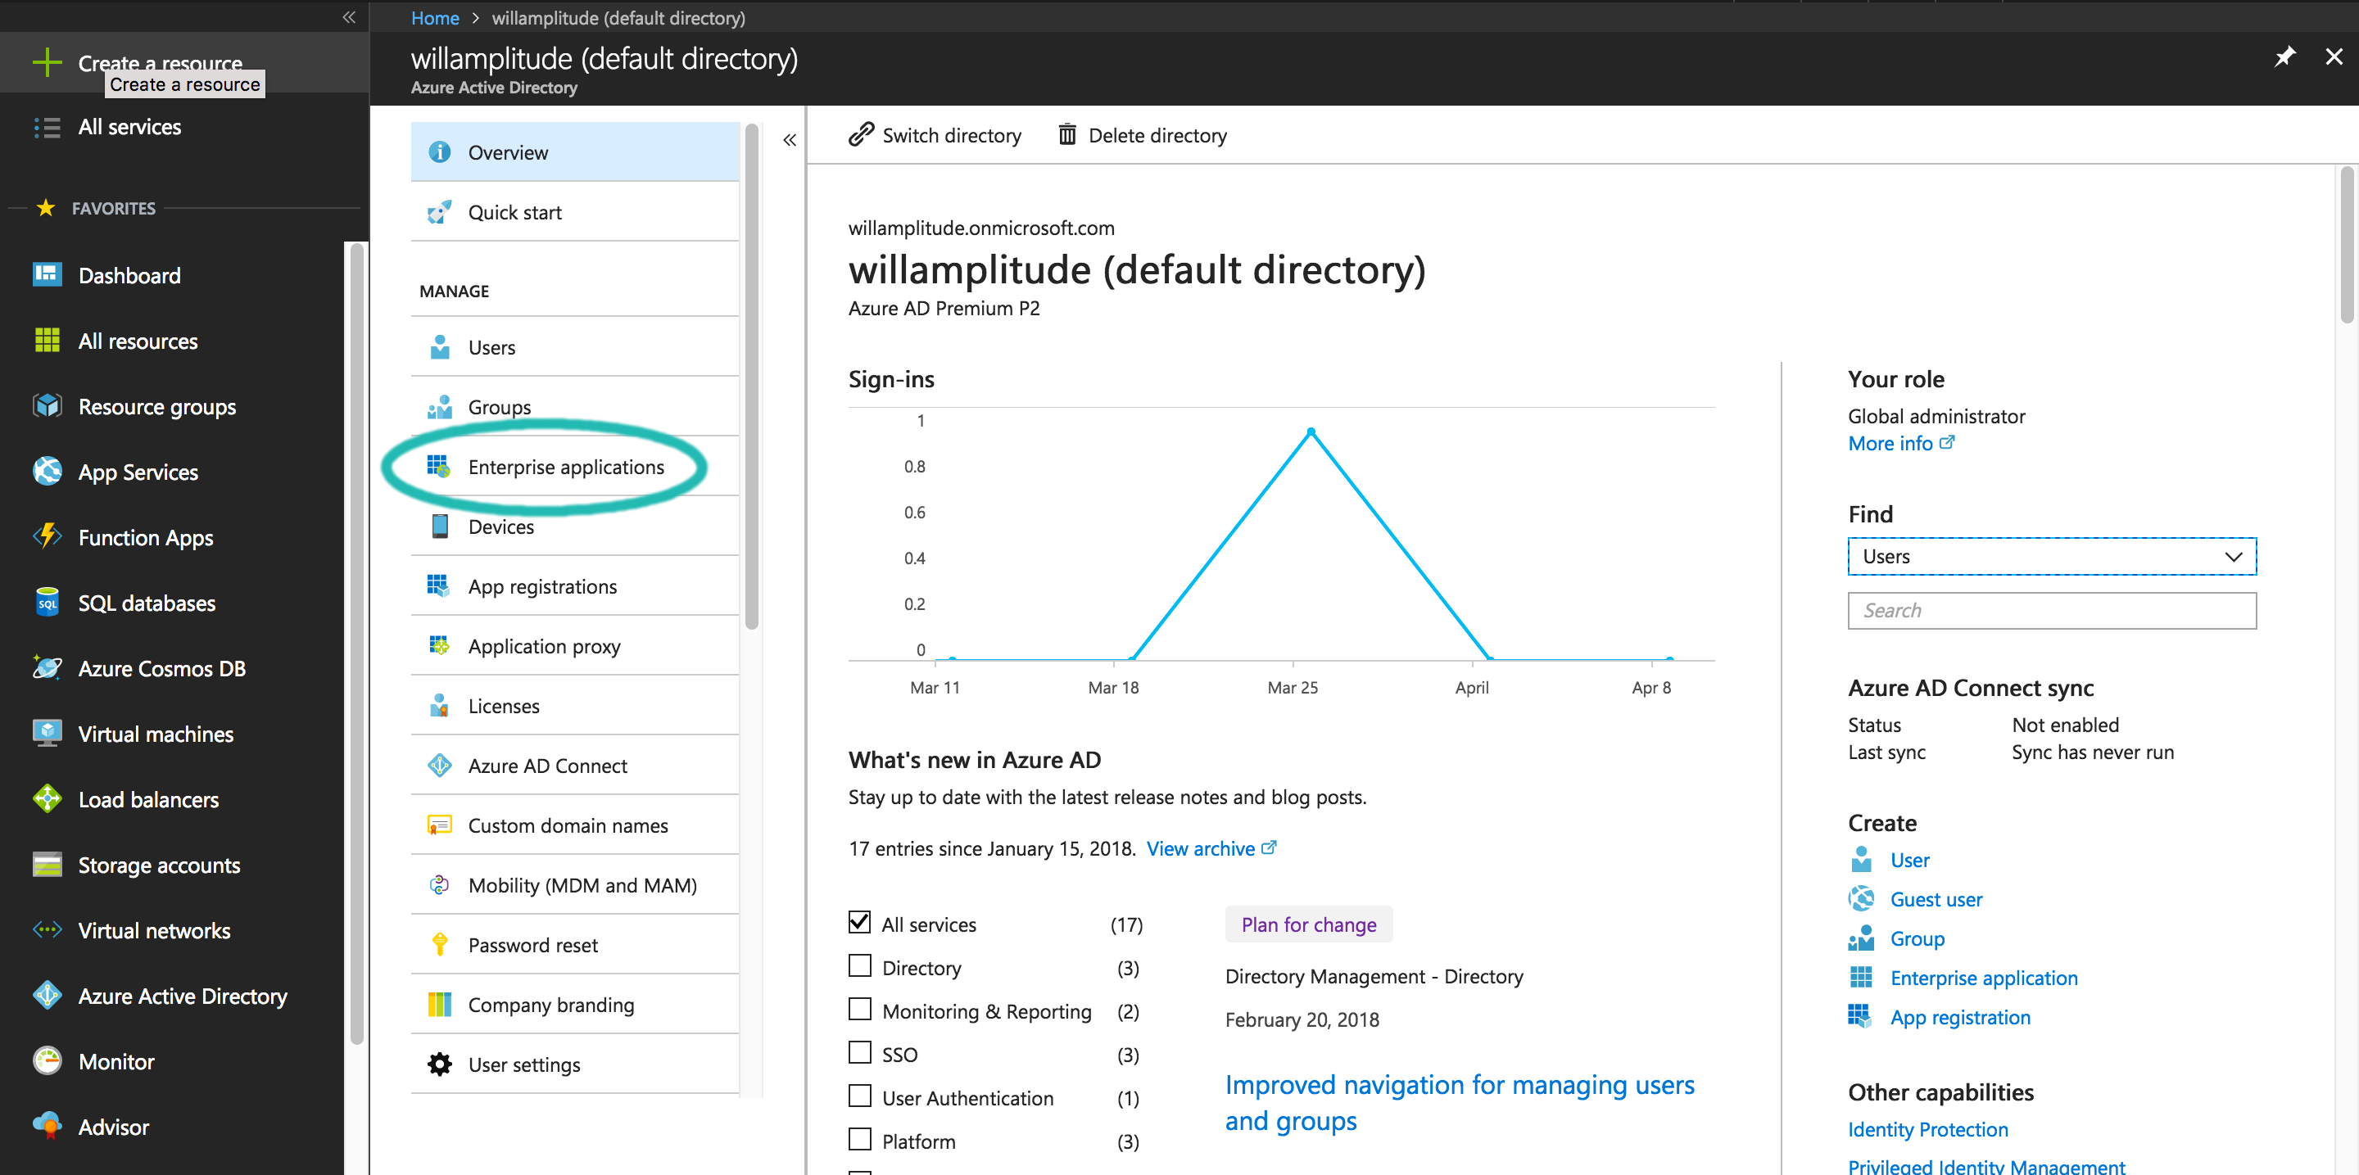Check the Directory checkbox

[x=858, y=966]
